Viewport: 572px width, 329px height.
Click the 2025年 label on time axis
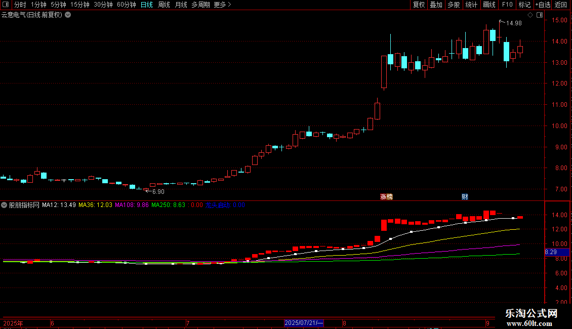tap(13, 323)
